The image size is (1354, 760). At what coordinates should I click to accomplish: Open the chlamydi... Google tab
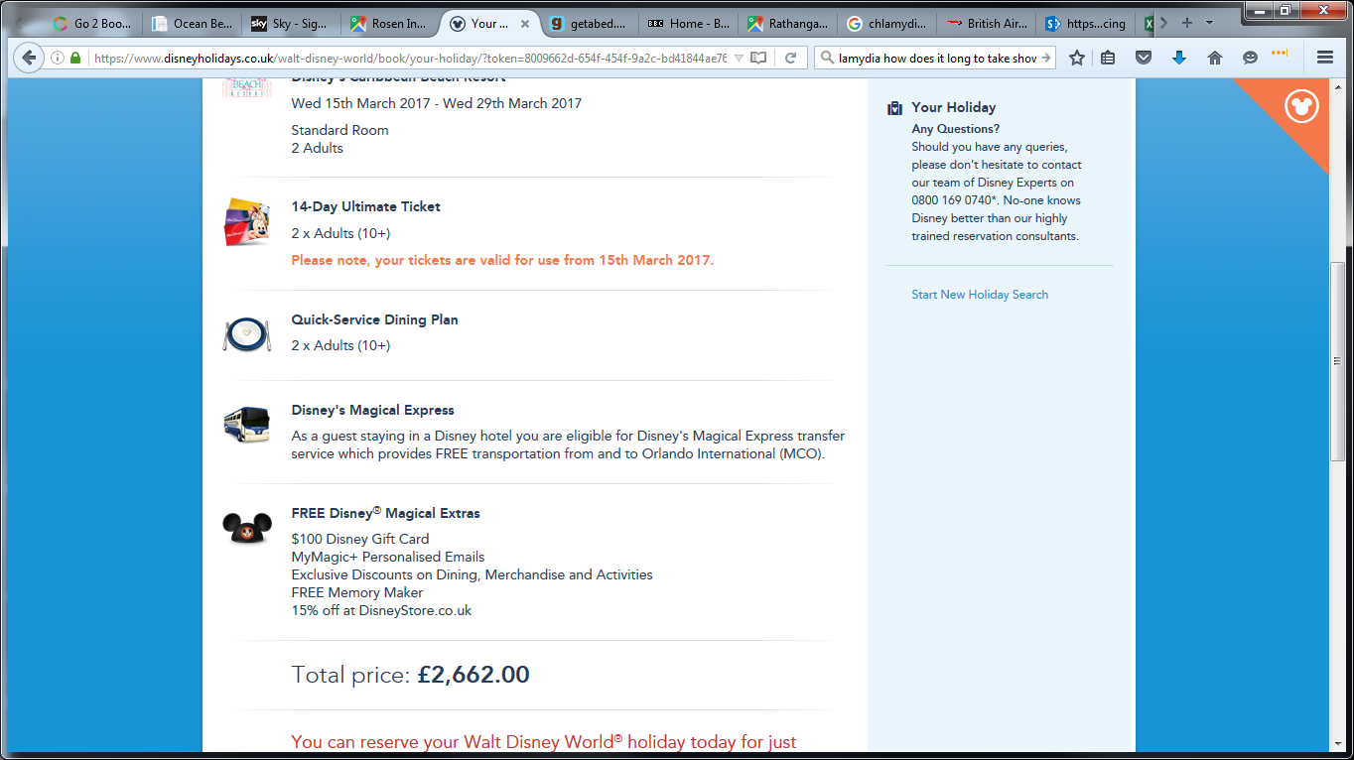pyautogui.click(x=886, y=23)
